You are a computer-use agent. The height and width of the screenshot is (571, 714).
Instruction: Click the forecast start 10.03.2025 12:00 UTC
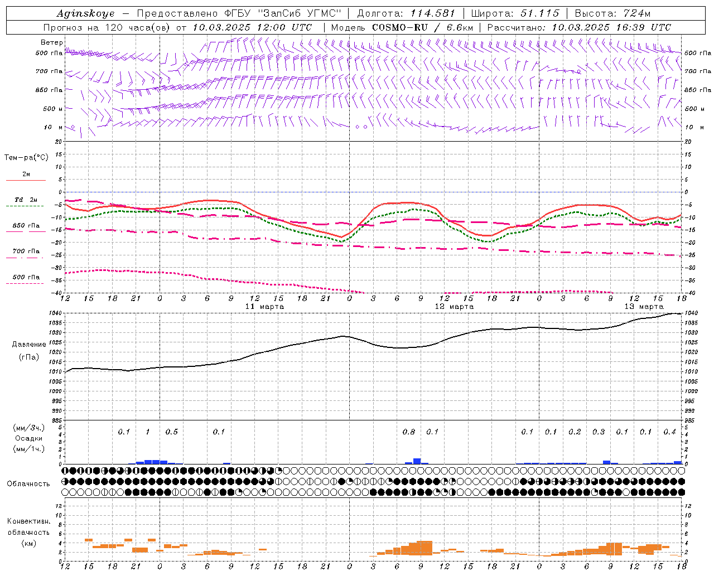click(252, 27)
